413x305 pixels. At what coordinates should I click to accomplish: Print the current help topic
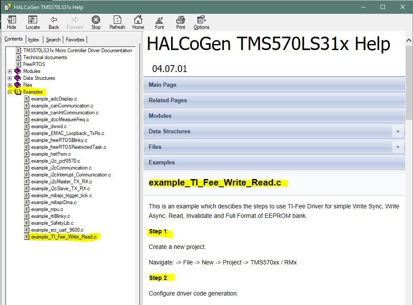tap(181, 20)
